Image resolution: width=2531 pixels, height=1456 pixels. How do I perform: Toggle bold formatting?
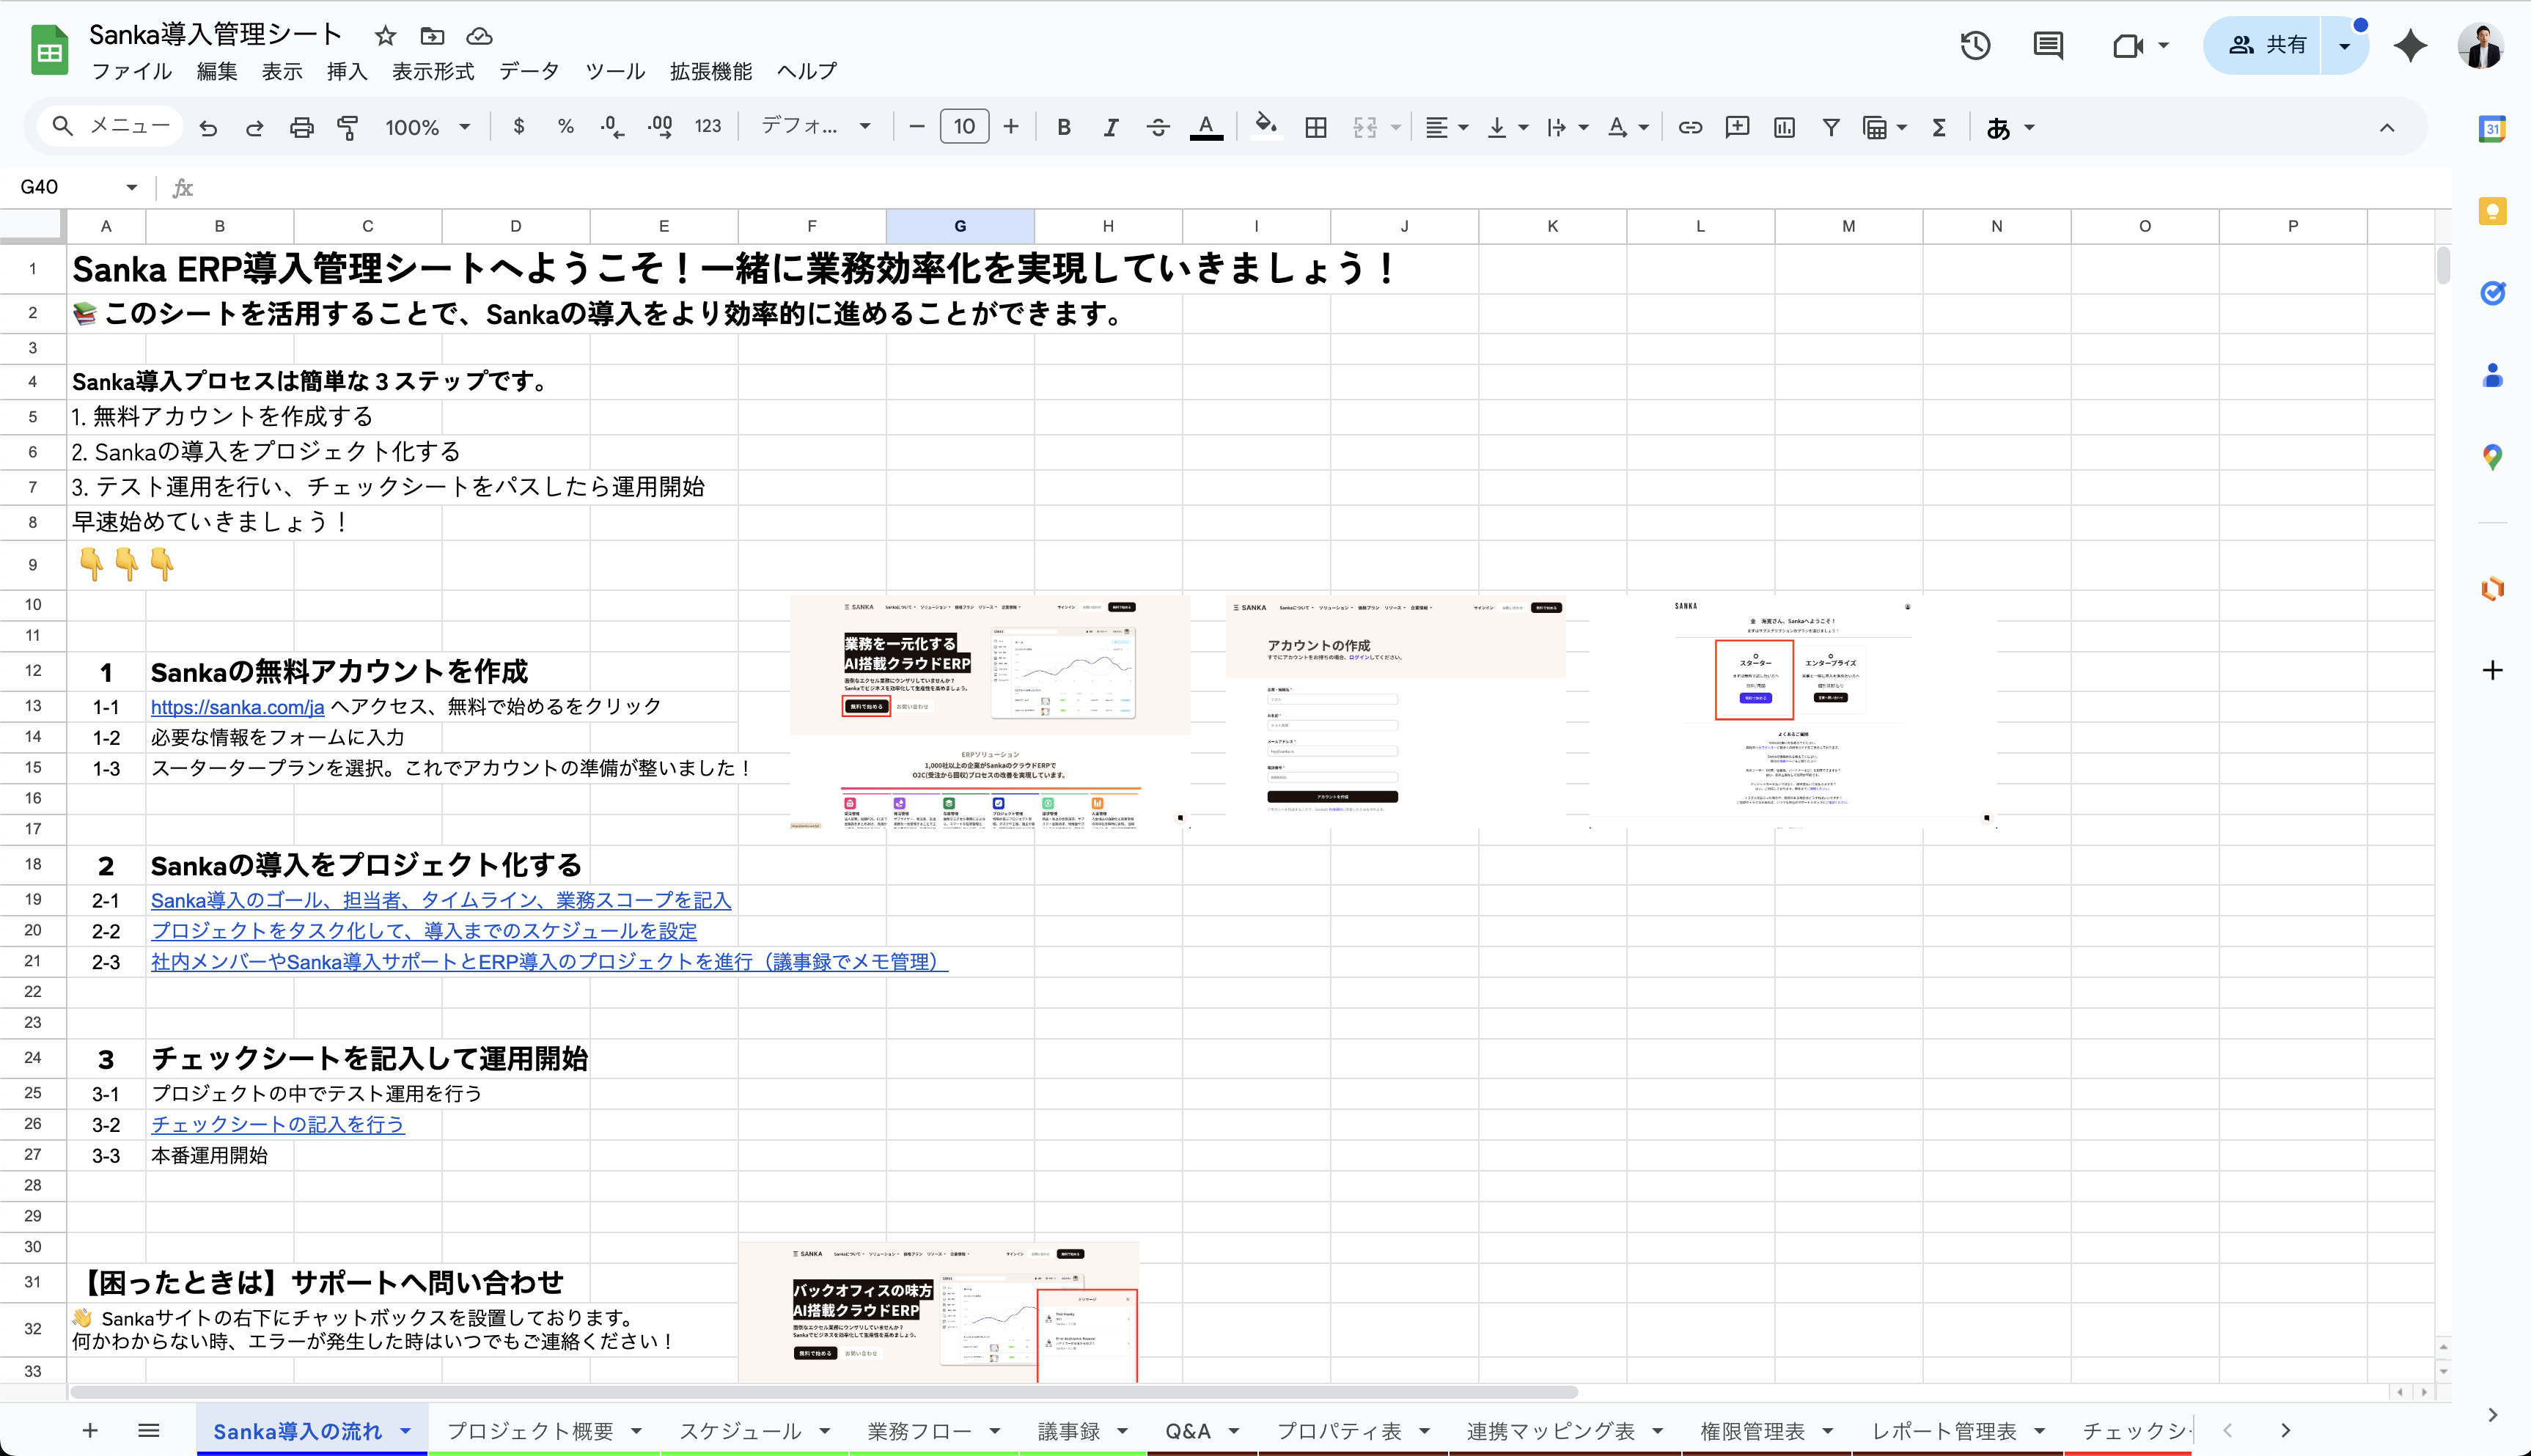(1063, 127)
